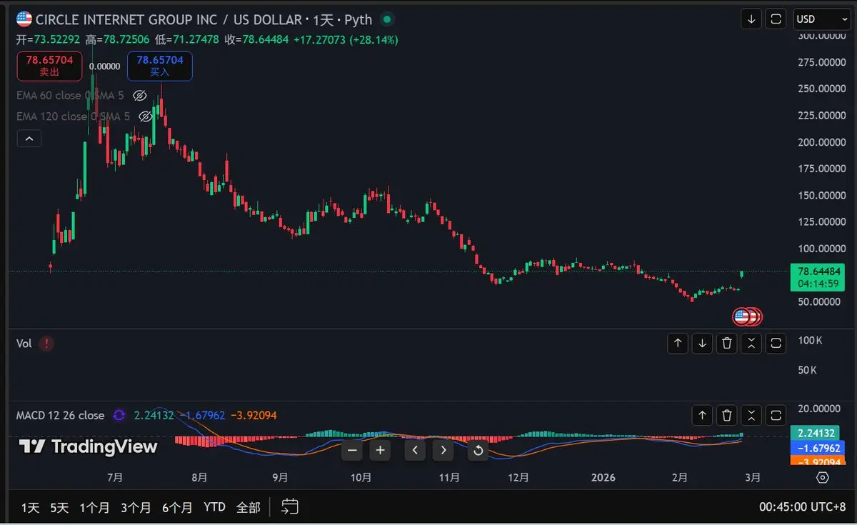Maximize the MACD pane icon
857x525 pixels.
[x=776, y=415]
